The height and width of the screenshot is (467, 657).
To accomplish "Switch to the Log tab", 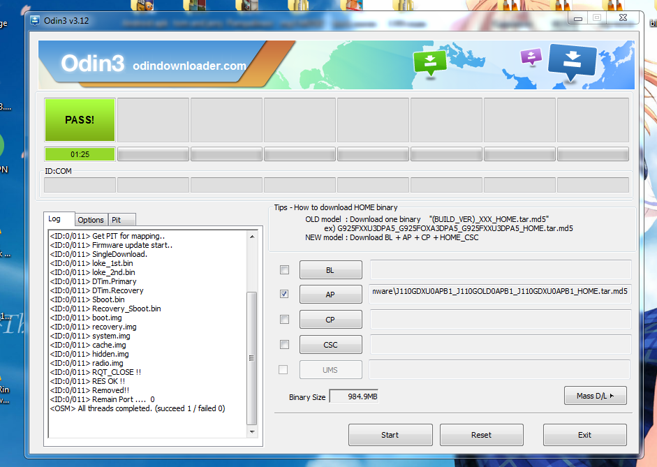I will [x=59, y=219].
